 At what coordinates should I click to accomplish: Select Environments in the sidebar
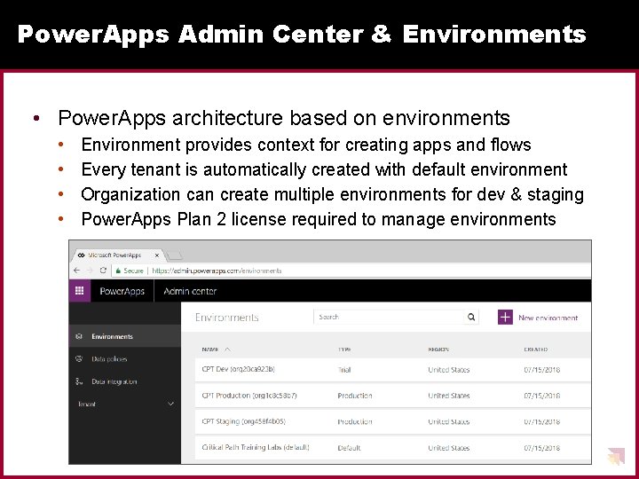pyautogui.click(x=125, y=336)
